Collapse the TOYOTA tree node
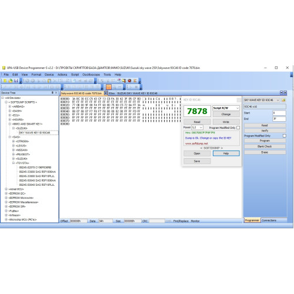This screenshot has height=294, width=294. click(x=14, y=163)
